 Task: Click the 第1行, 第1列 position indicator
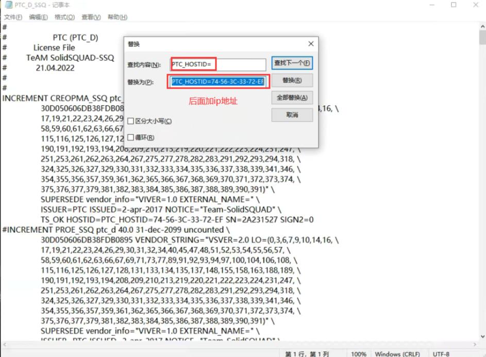click(x=306, y=354)
